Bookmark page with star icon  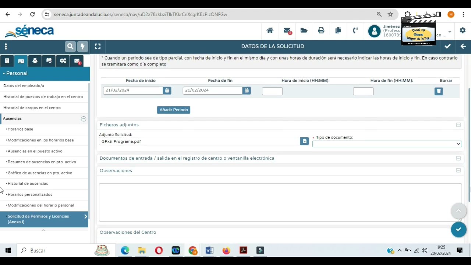(x=390, y=14)
